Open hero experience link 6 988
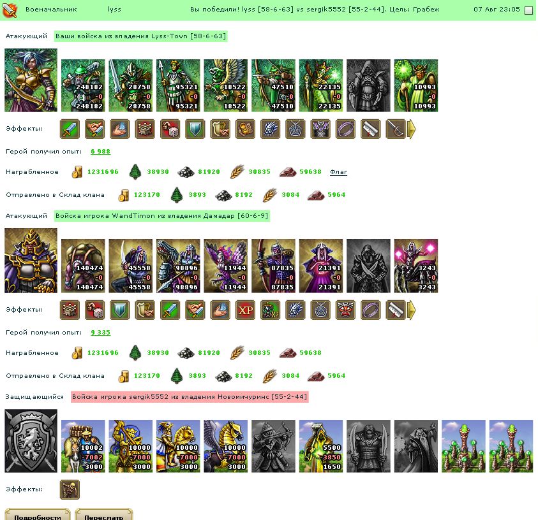538x520 pixels. (101, 152)
